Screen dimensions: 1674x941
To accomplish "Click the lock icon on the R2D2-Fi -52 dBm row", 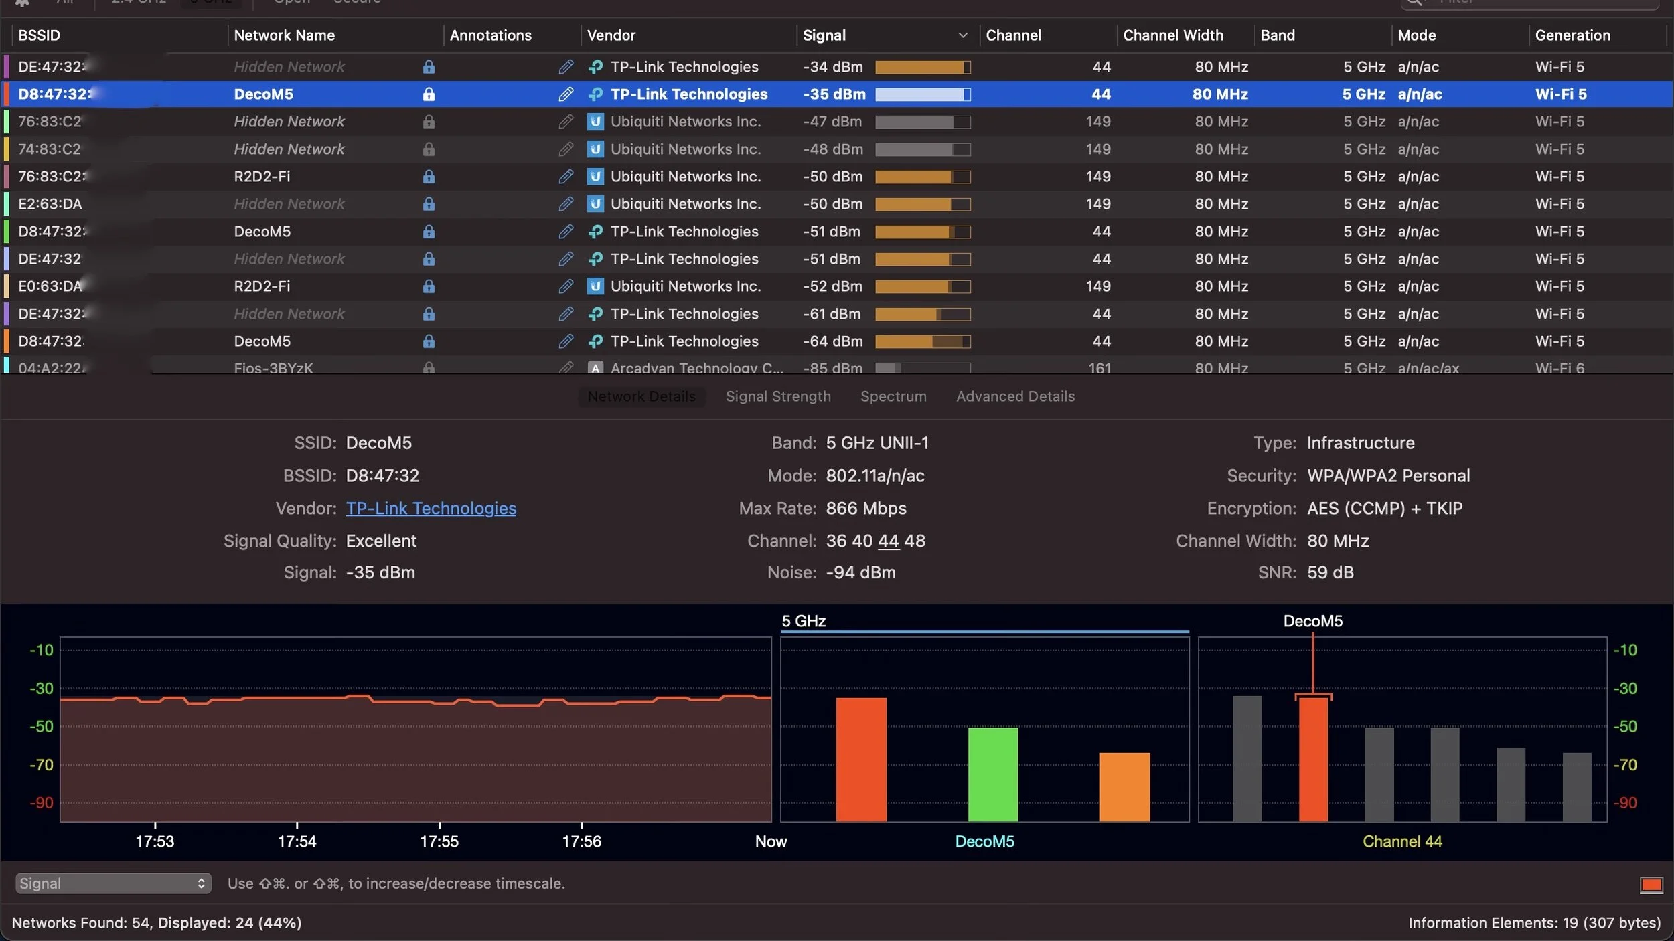I will point(429,286).
